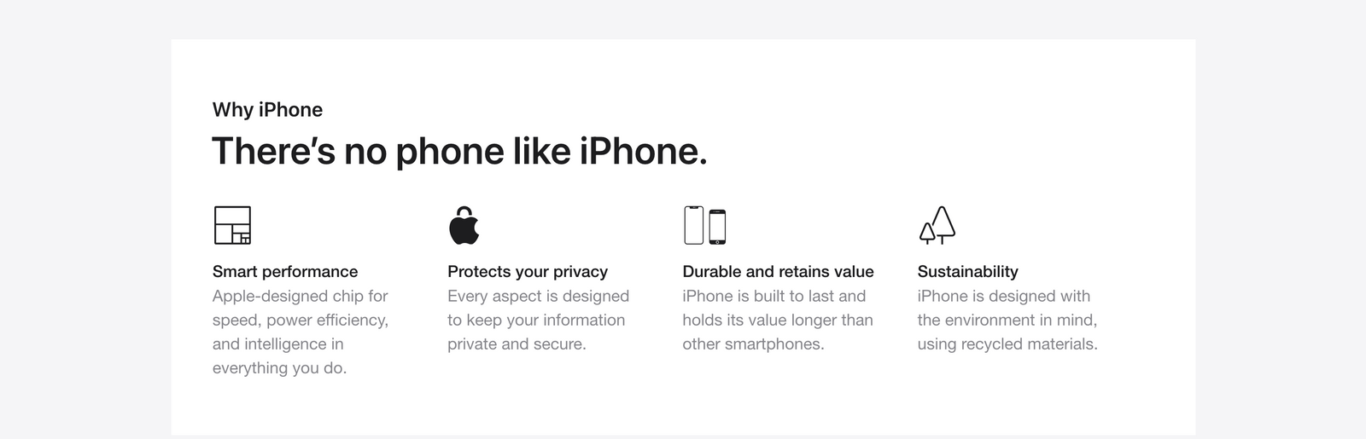Click the two iPhones icon
Viewport: 1366px width, 439px height.
click(704, 226)
